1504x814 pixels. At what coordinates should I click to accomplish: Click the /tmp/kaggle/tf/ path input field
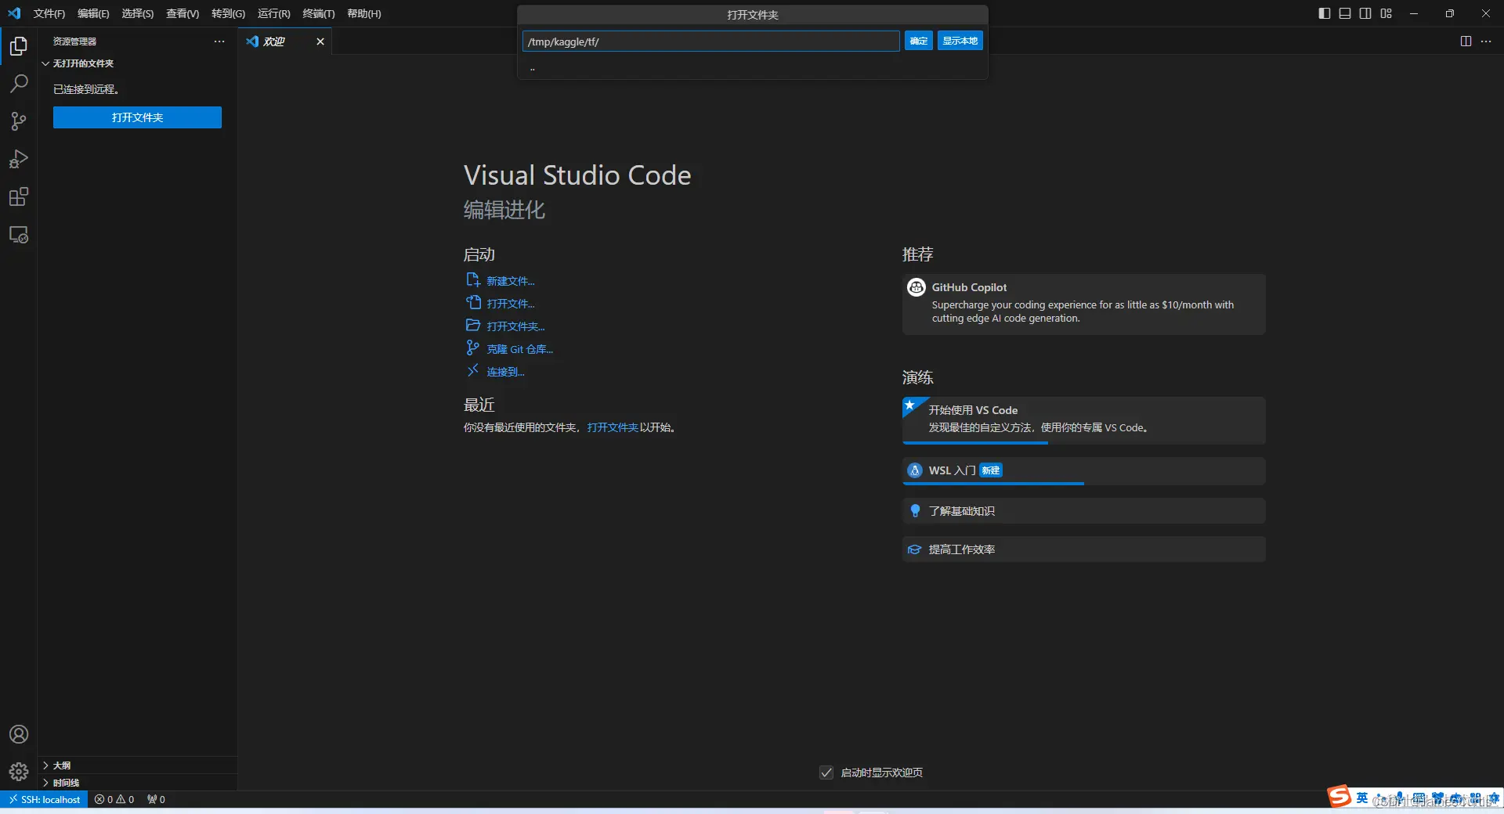click(x=710, y=41)
